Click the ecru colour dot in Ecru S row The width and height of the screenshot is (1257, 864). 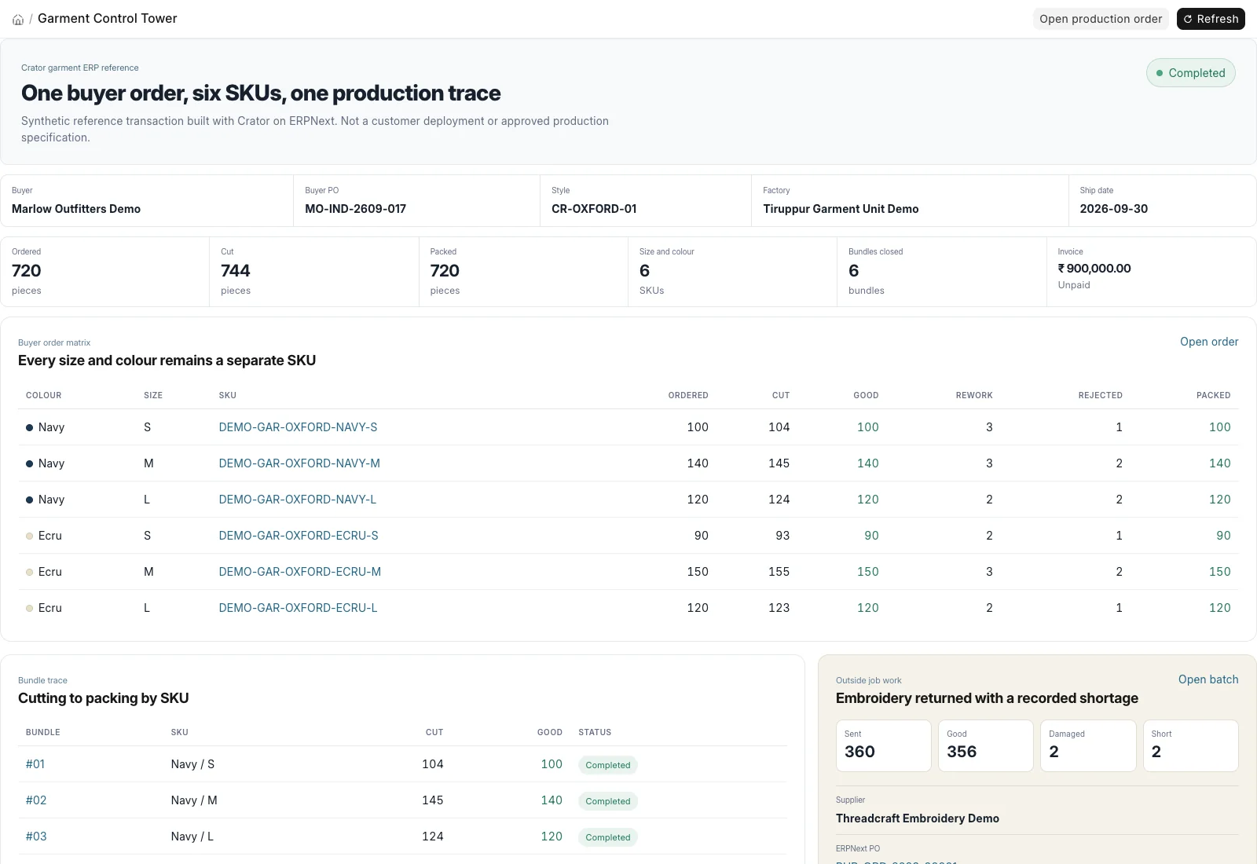pos(30,536)
